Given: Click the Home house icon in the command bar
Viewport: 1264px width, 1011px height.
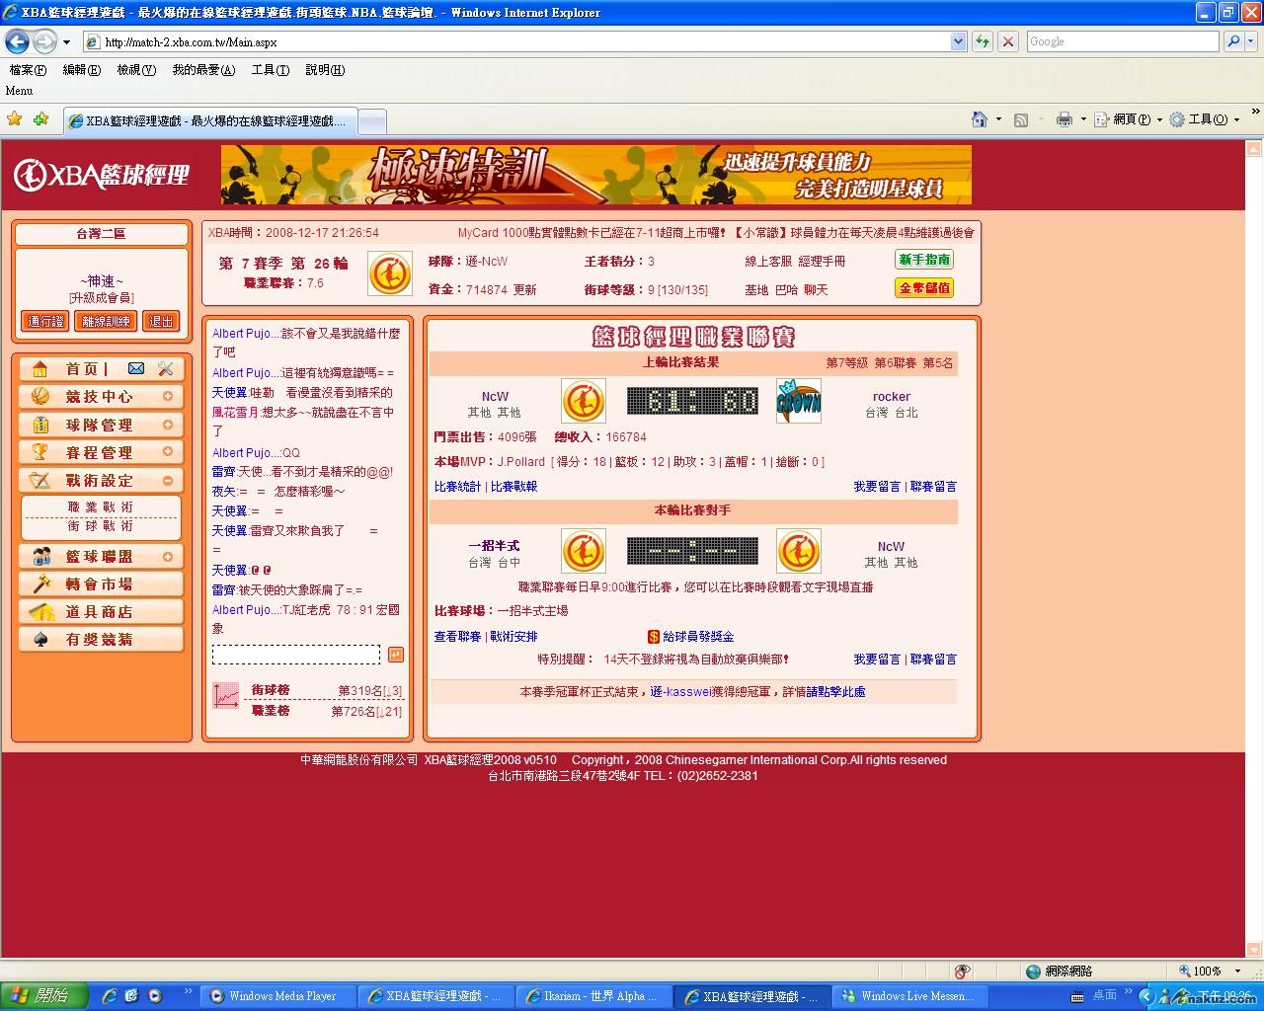Looking at the screenshot, I should [980, 119].
